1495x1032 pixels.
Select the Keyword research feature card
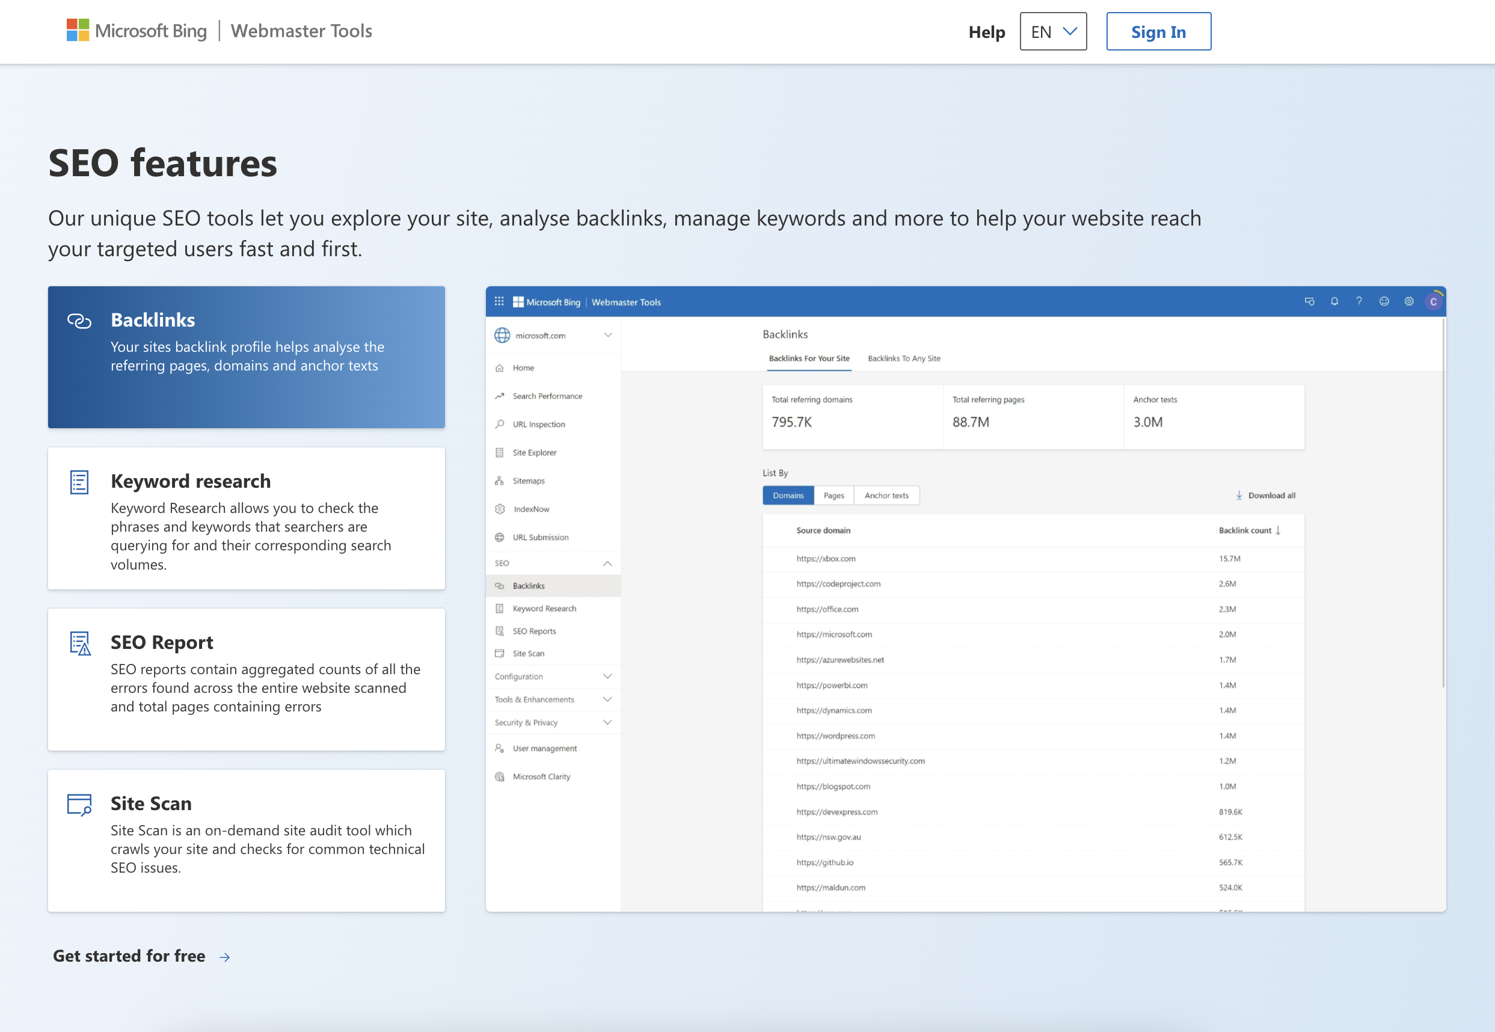(247, 518)
